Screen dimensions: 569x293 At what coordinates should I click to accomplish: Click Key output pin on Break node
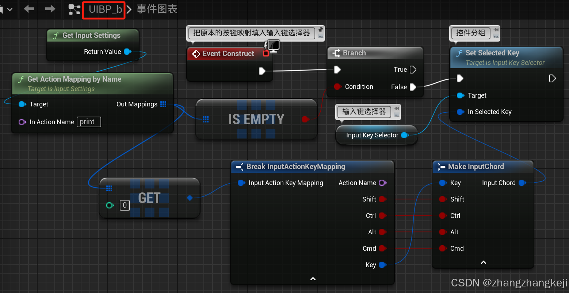pos(383,265)
